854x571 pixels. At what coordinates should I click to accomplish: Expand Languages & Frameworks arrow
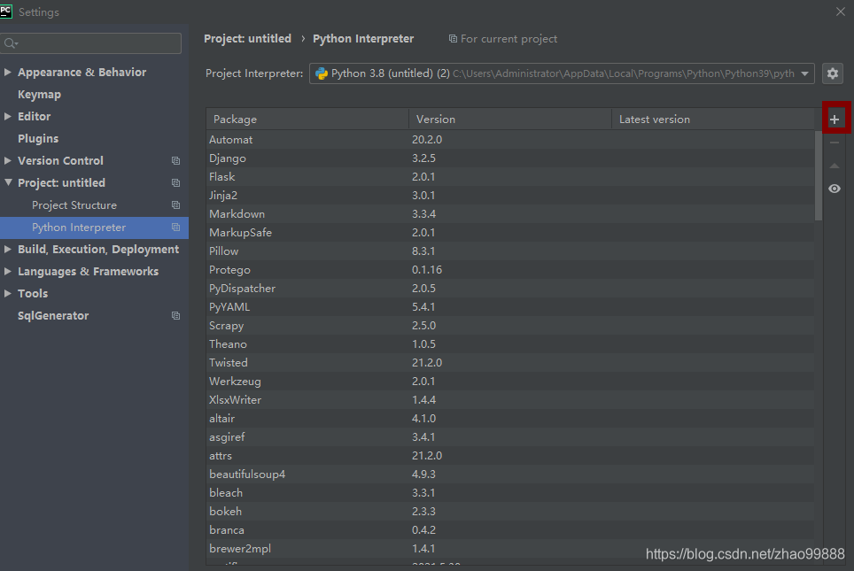click(x=8, y=271)
